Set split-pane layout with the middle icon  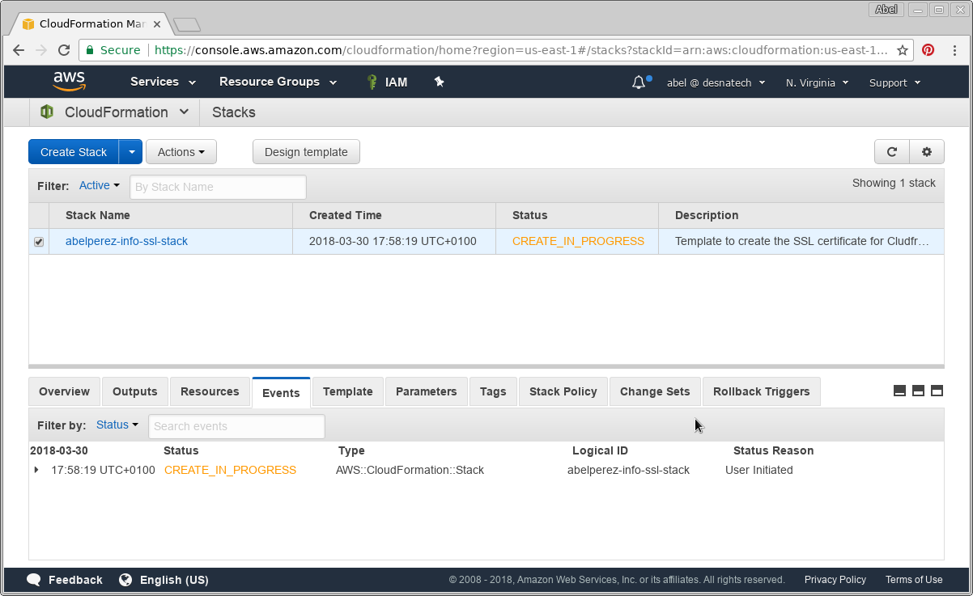tap(918, 391)
